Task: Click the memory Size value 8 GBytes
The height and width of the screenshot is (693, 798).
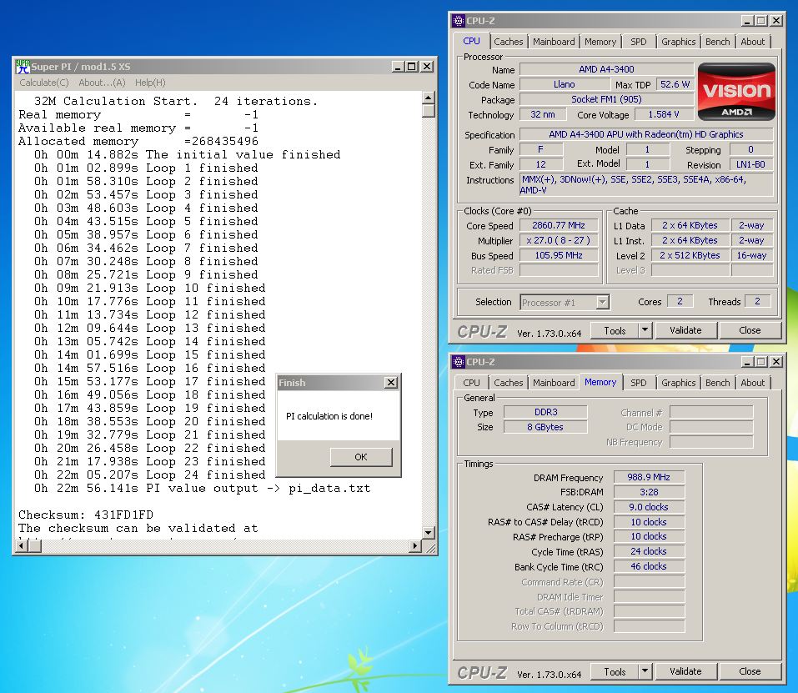Action: [x=545, y=428]
